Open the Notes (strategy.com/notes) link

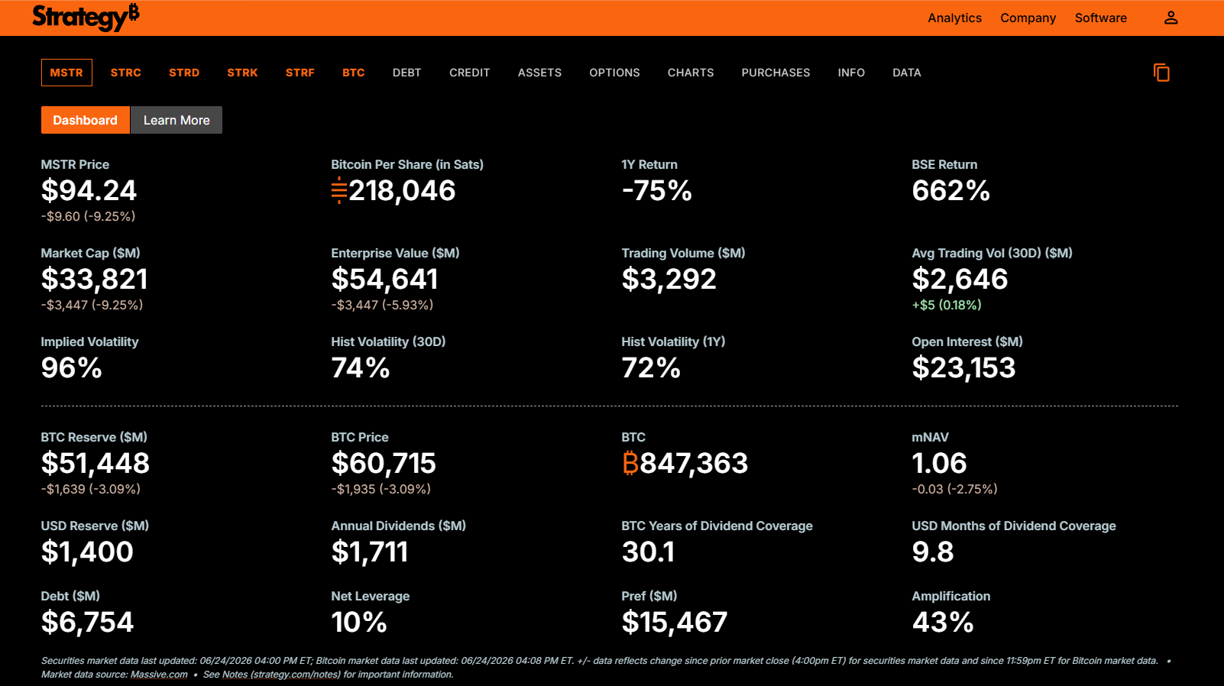tap(281, 675)
